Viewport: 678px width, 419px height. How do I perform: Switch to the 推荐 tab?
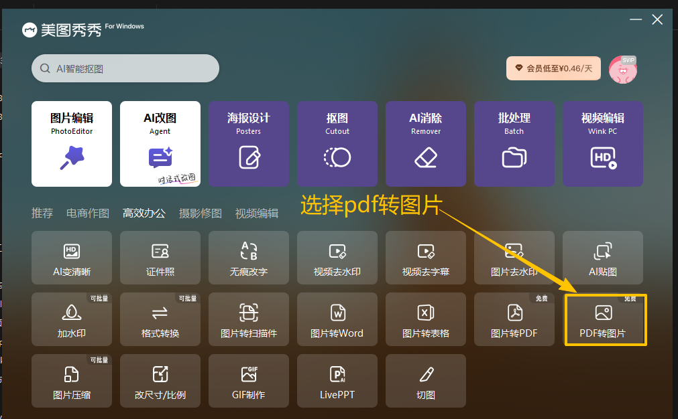42,213
